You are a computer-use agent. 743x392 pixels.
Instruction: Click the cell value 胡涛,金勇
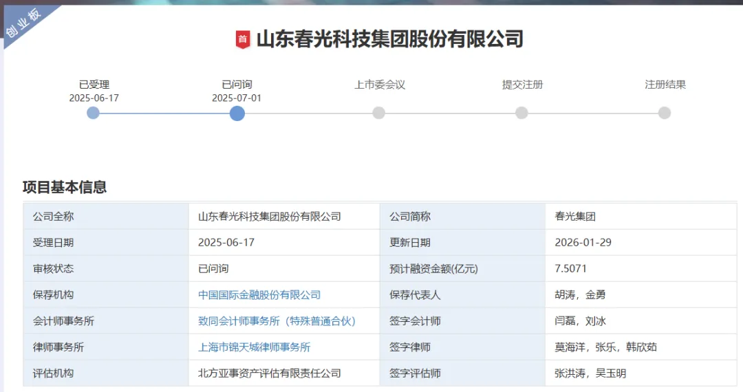point(580,295)
